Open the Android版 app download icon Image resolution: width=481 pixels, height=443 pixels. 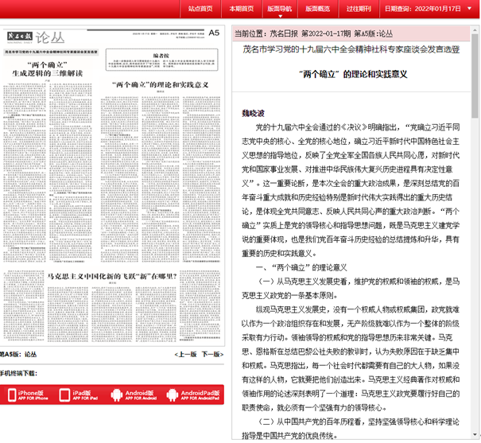[134, 394]
